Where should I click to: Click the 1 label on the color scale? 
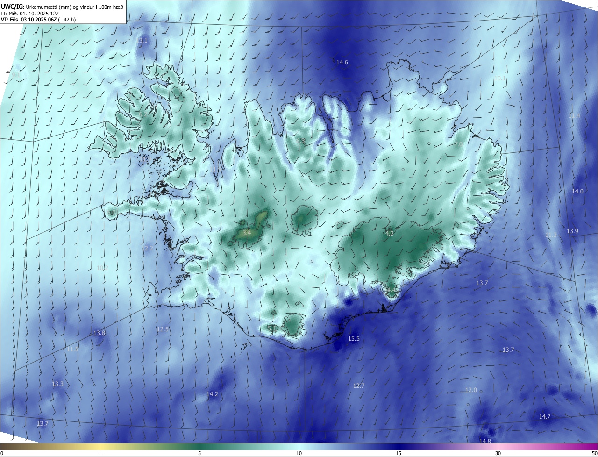(x=100, y=453)
